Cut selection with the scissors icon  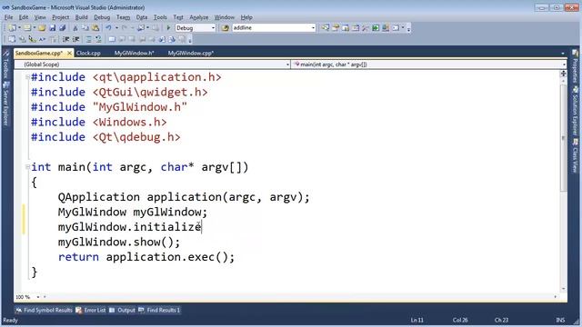(75, 28)
